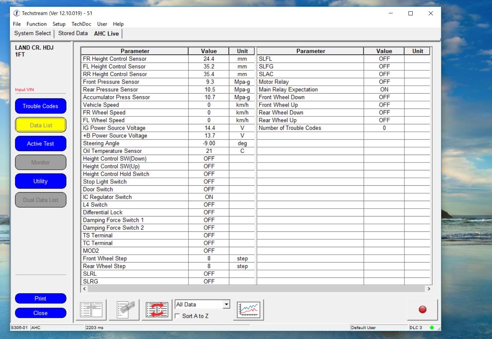Switch to the System Select tab
492x339 pixels.
pos(33,33)
